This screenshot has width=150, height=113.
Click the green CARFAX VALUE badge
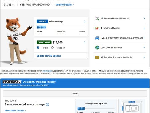tap(44, 42)
